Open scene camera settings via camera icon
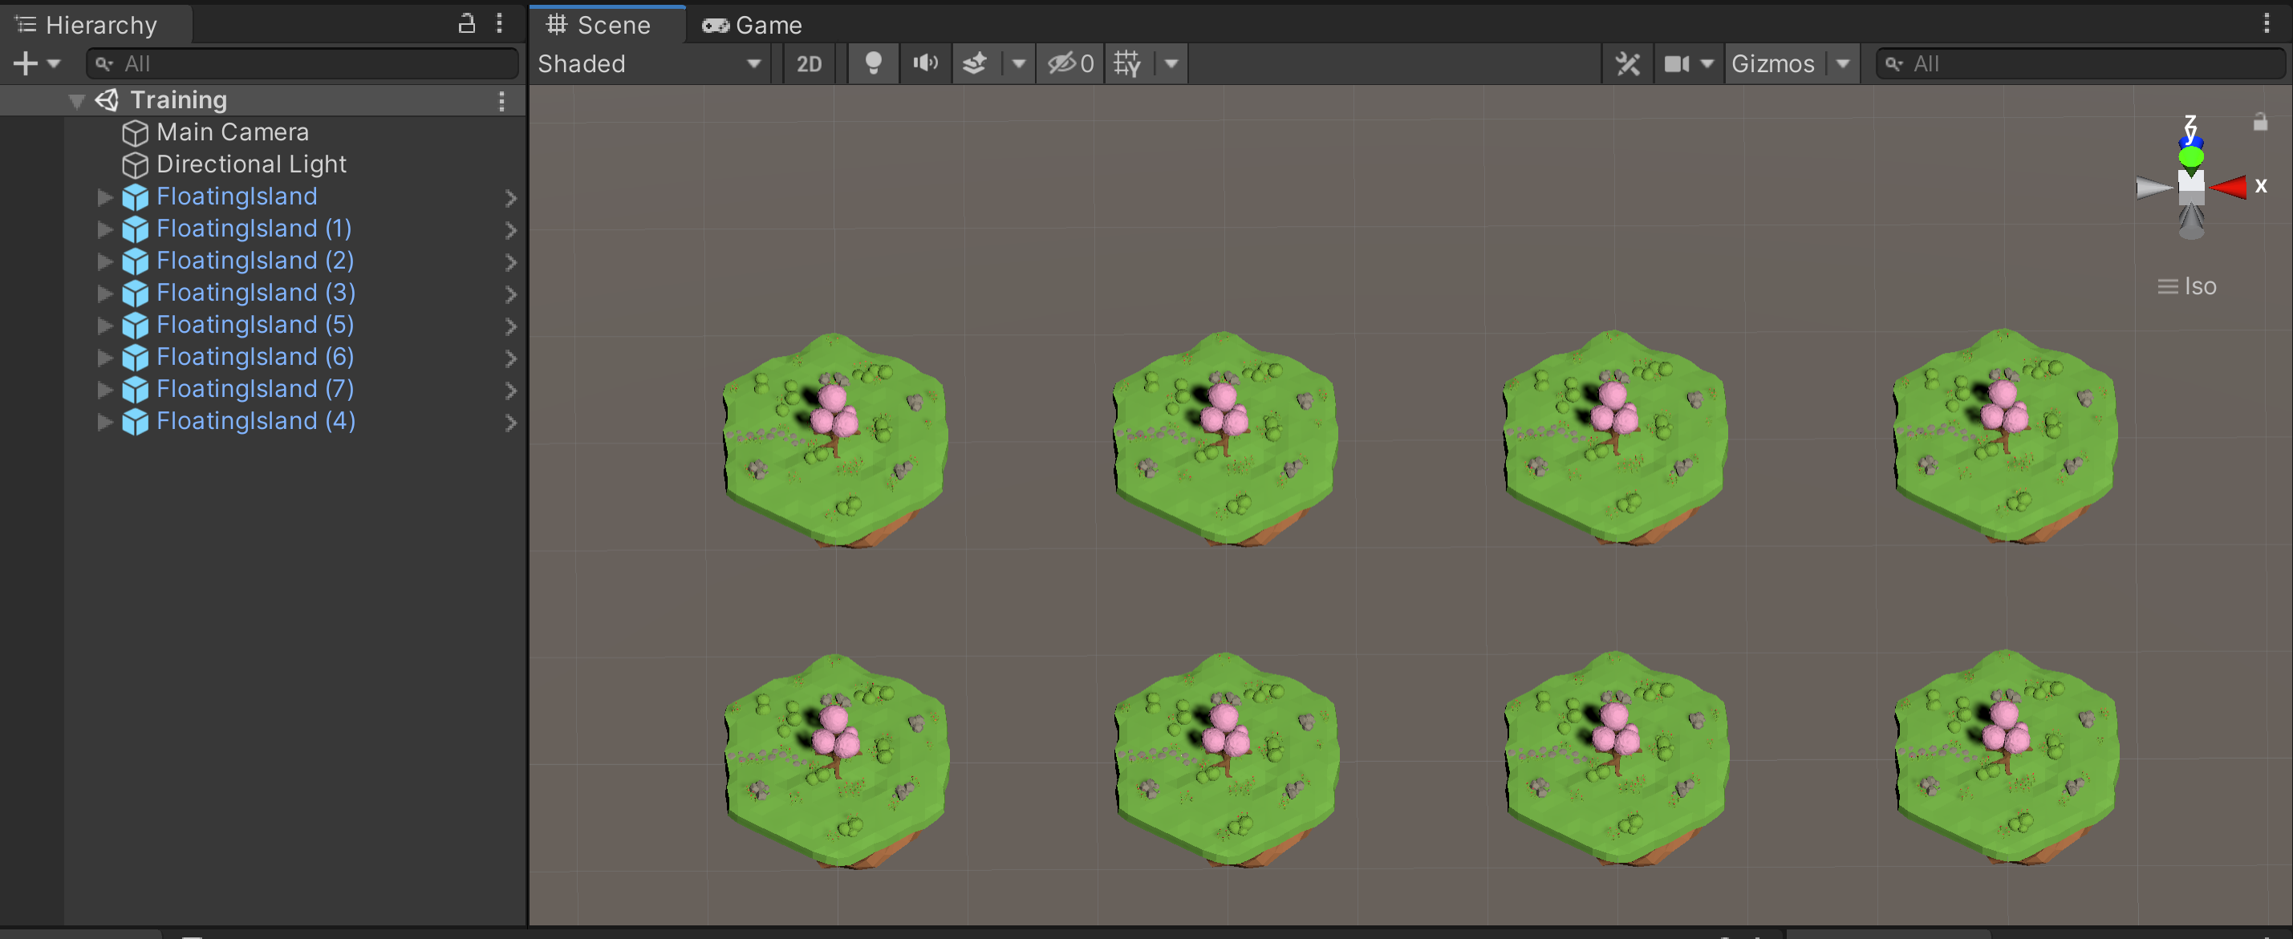This screenshot has width=2293, height=939. (1677, 63)
